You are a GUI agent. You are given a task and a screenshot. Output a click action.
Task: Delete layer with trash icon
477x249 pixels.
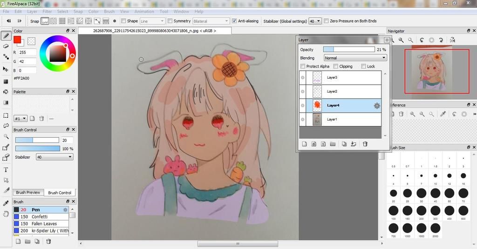click(365, 144)
